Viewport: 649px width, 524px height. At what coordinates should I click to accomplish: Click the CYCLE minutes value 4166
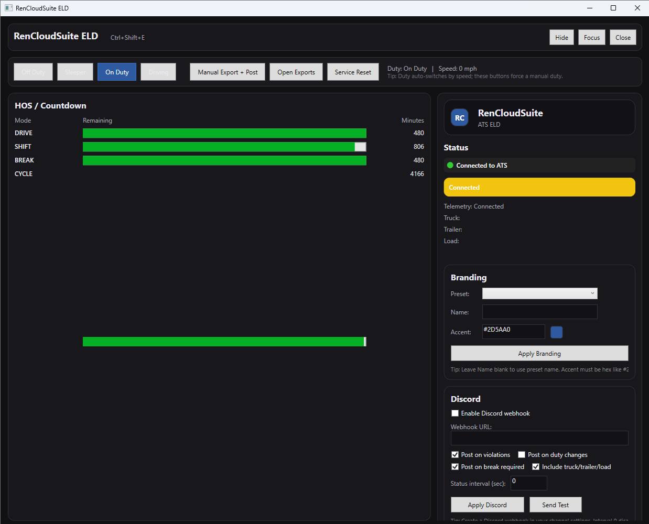(x=417, y=174)
